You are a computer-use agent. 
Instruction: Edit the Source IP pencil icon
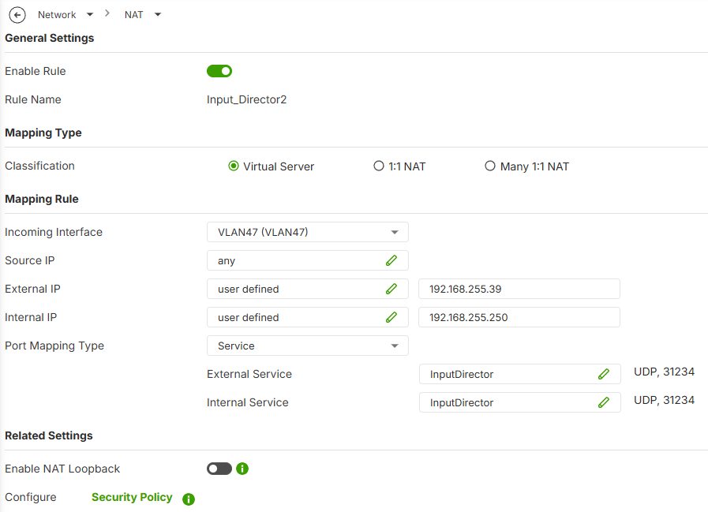point(391,260)
